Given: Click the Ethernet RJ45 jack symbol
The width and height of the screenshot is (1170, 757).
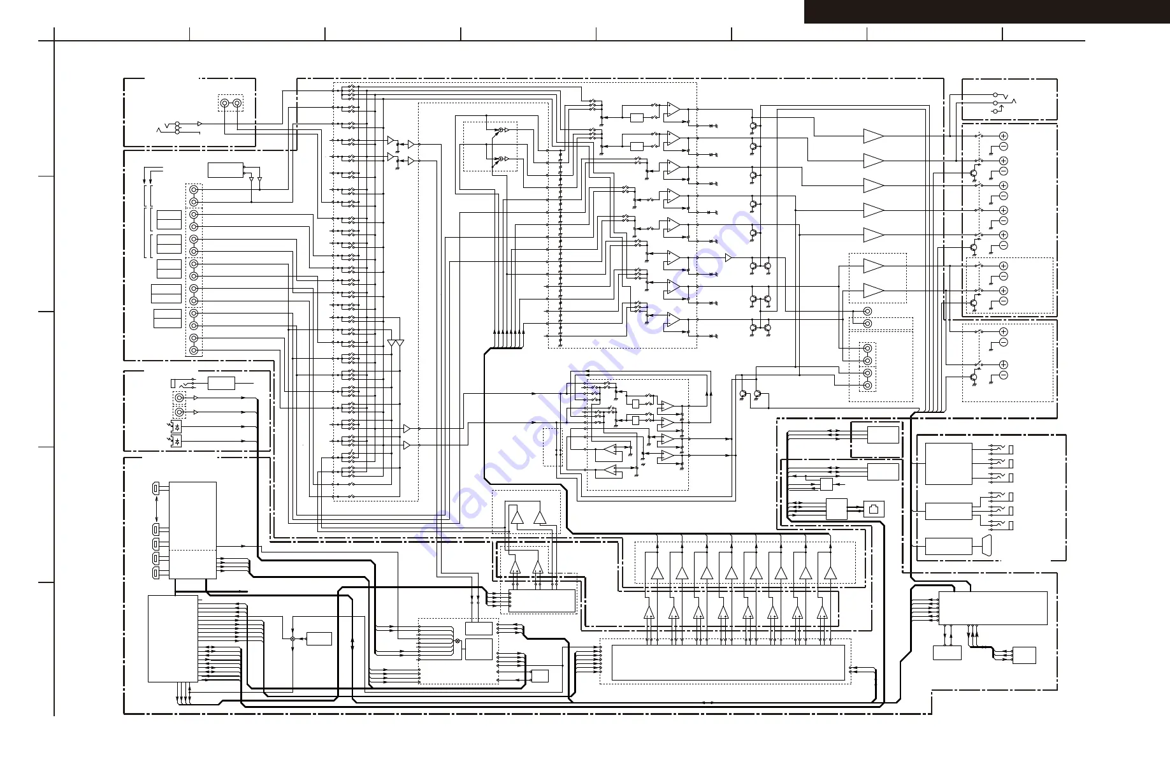Looking at the screenshot, I should point(874,510).
